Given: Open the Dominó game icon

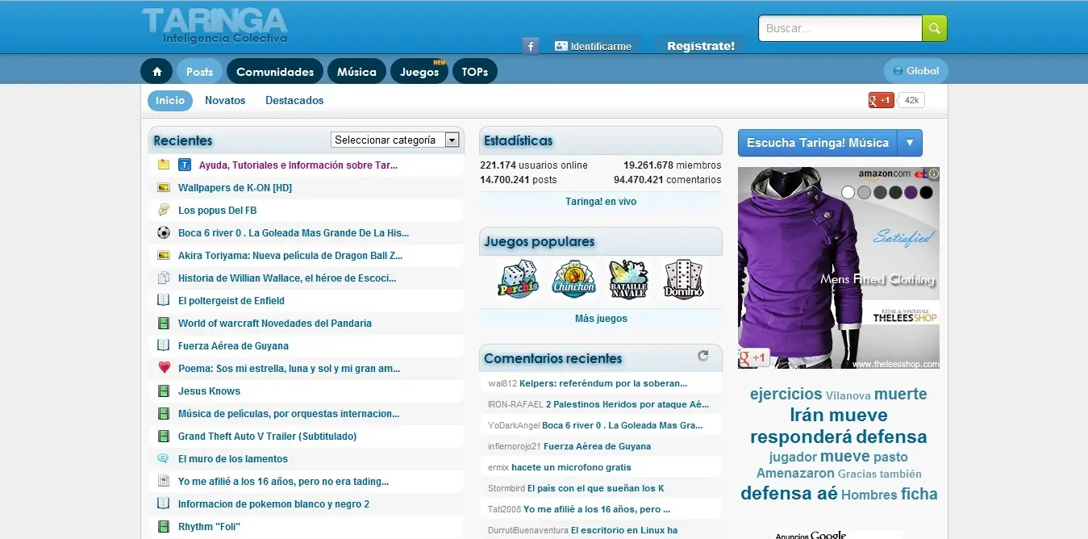Looking at the screenshot, I should [684, 280].
